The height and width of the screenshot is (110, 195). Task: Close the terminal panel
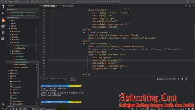[x=194, y=79]
